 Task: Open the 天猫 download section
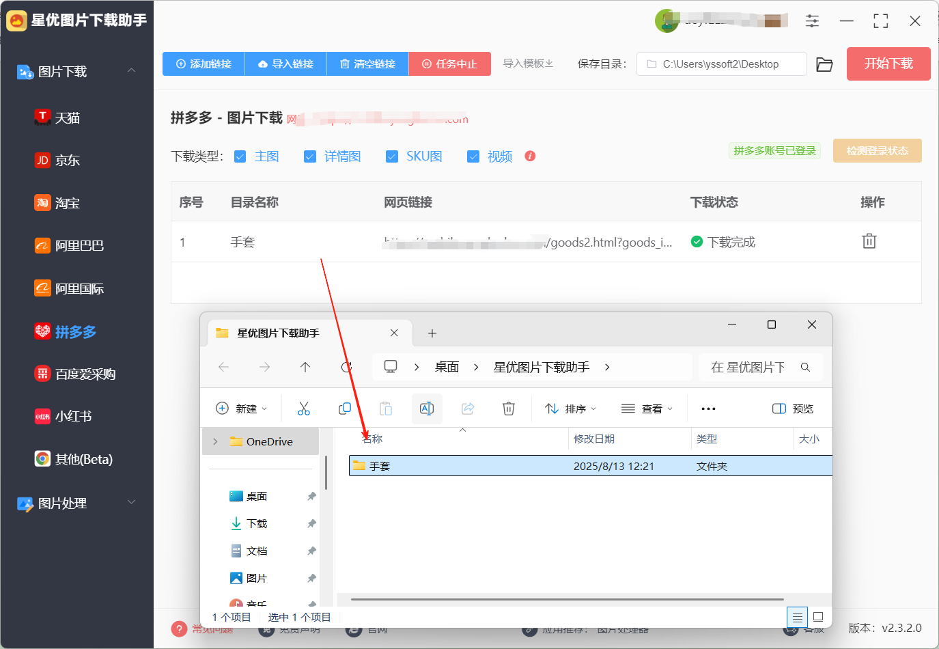click(57, 118)
